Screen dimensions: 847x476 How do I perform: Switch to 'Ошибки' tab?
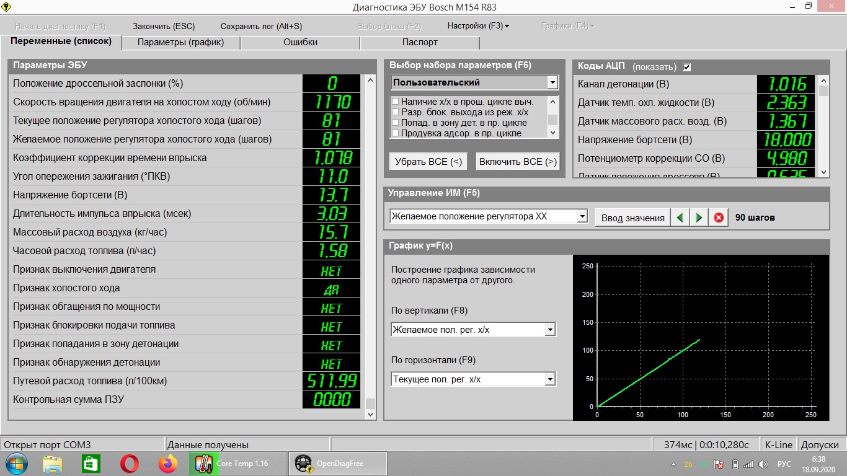click(300, 42)
